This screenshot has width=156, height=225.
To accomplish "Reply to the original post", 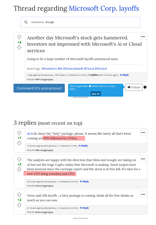I will [x=124, y=75].
